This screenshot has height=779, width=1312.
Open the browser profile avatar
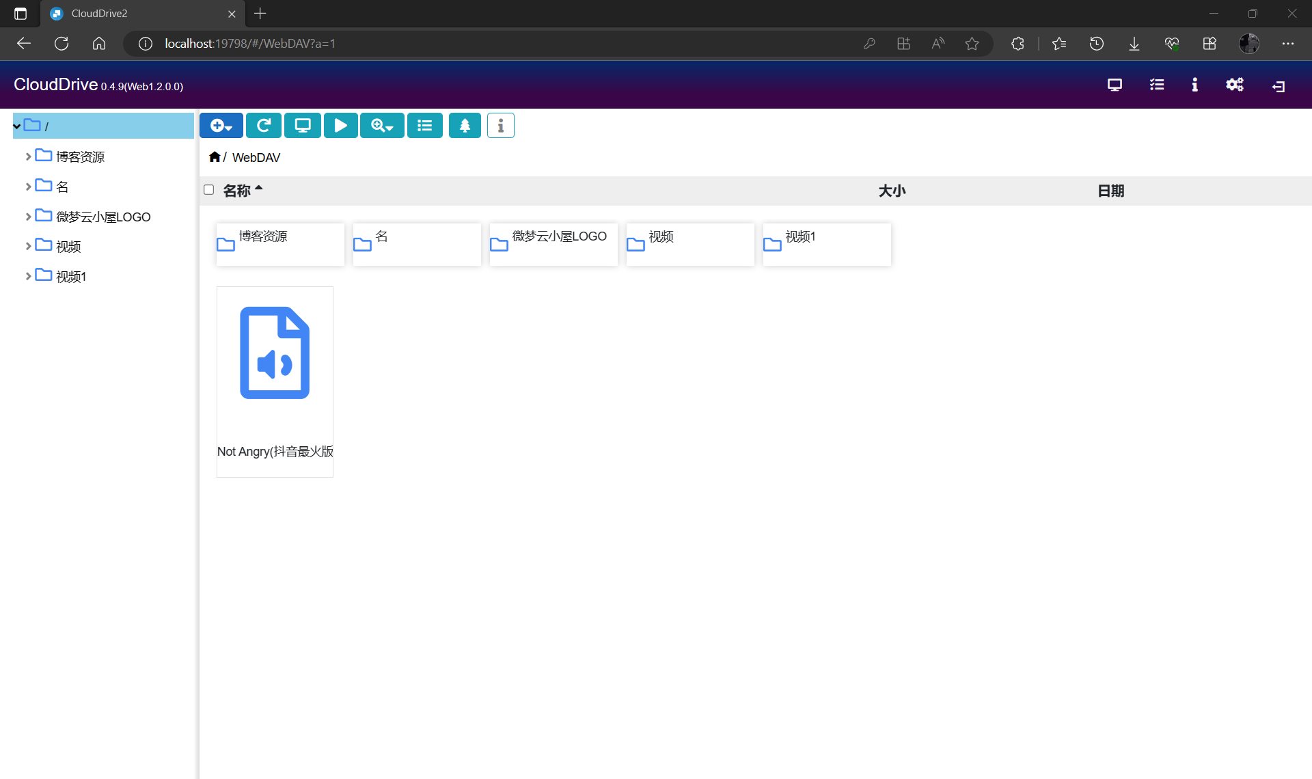pyautogui.click(x=1249, y=44)
